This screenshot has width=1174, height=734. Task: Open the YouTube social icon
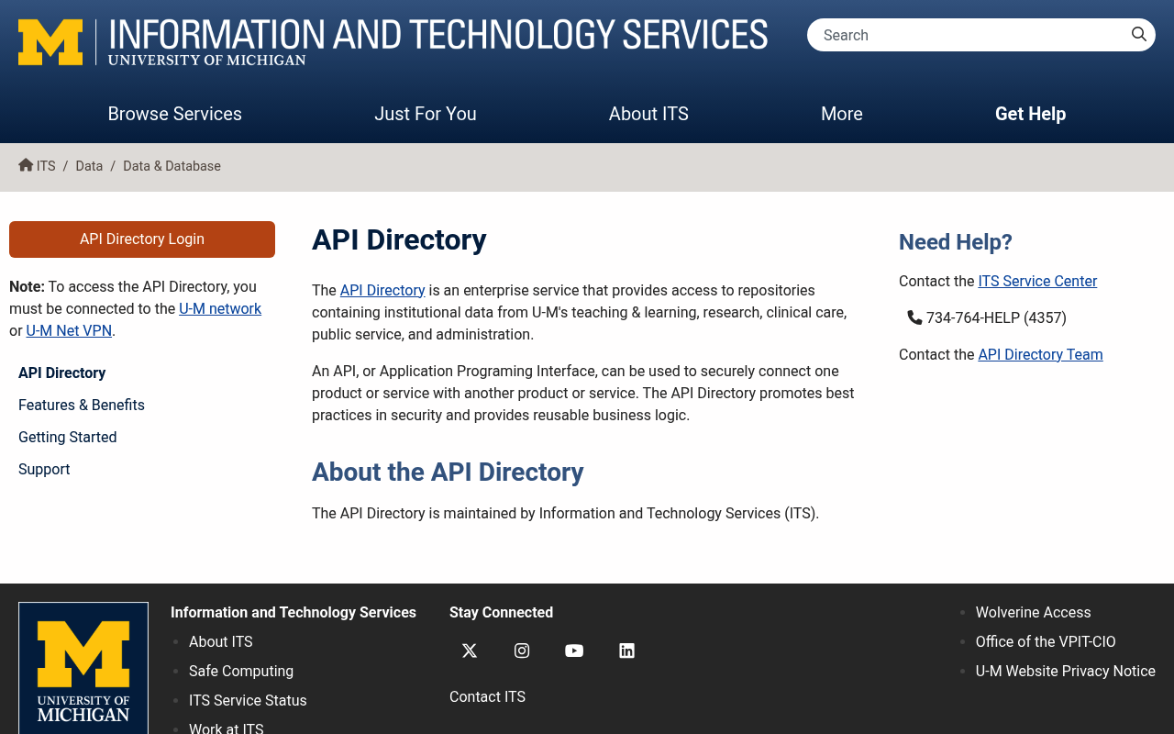pos(574,651)
